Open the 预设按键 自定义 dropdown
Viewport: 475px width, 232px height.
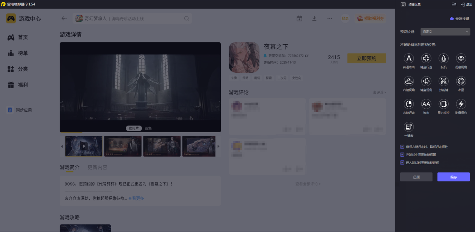click(x=445, y=32)
